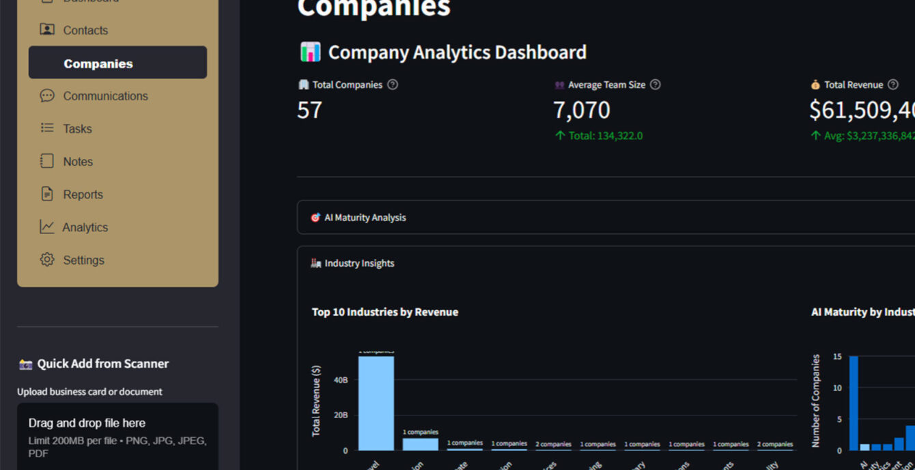Click tallest bar in AI Maturity chart

click(854, 402)
